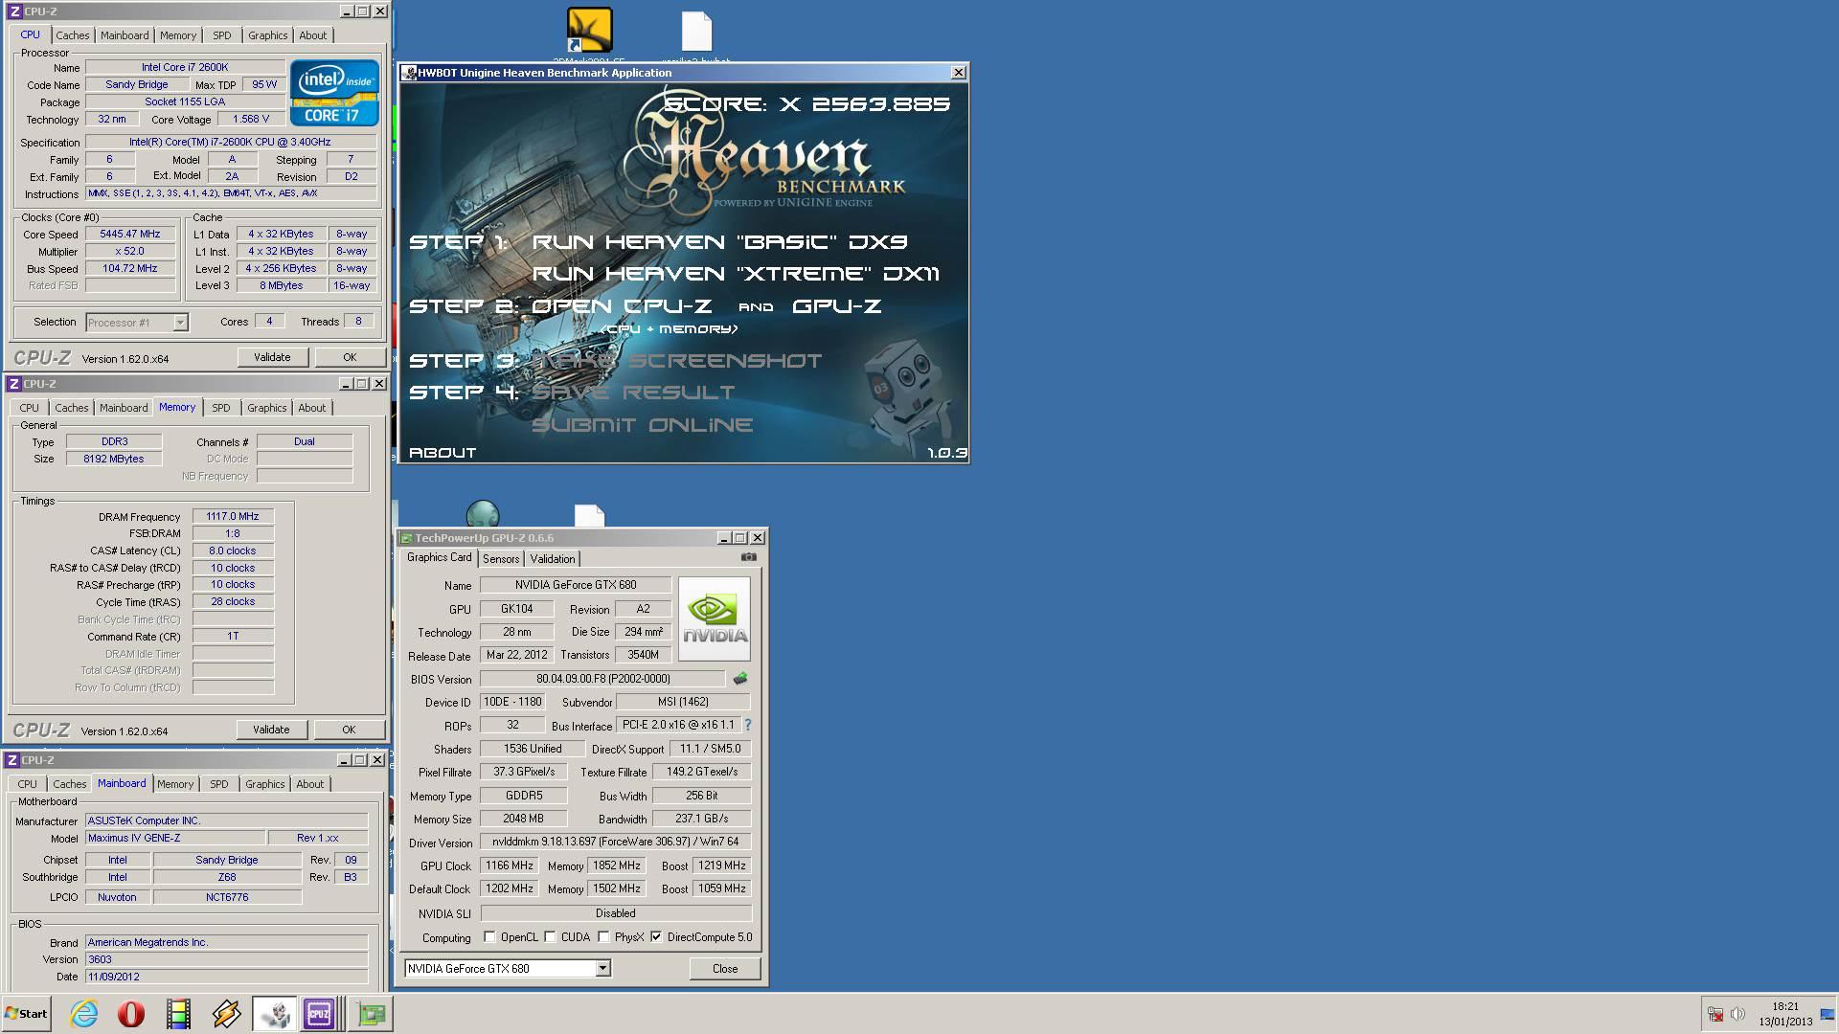Click the HWBOT Heaven title bar icon
The image size is (1839, 1034).
pos(409,73)
